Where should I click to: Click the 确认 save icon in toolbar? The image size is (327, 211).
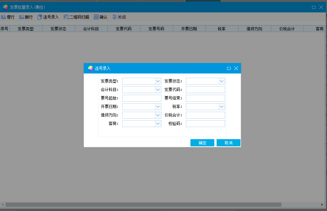point(96,17)
